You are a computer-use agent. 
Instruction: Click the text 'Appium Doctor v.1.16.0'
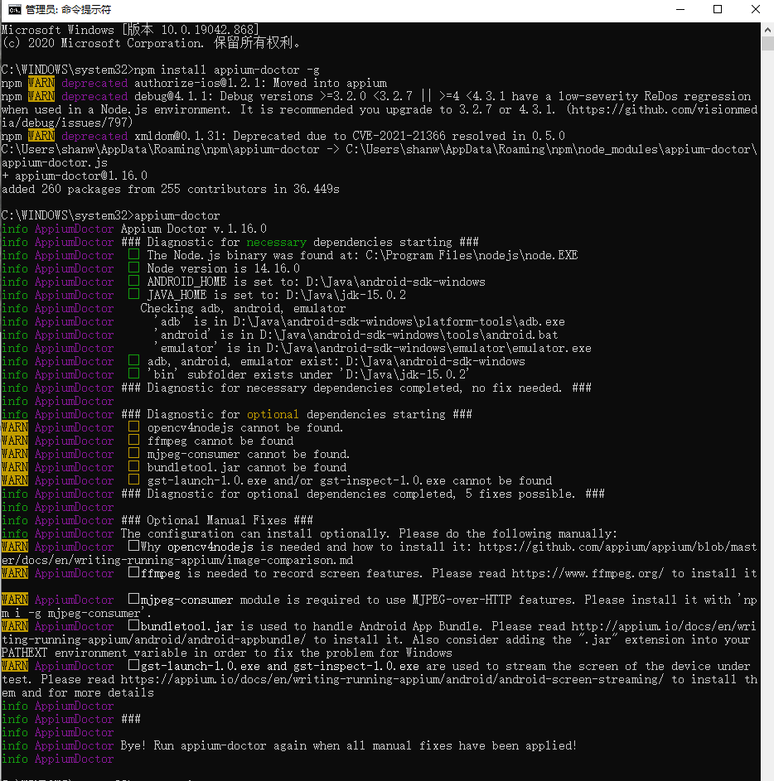click(x=194, y=229)
